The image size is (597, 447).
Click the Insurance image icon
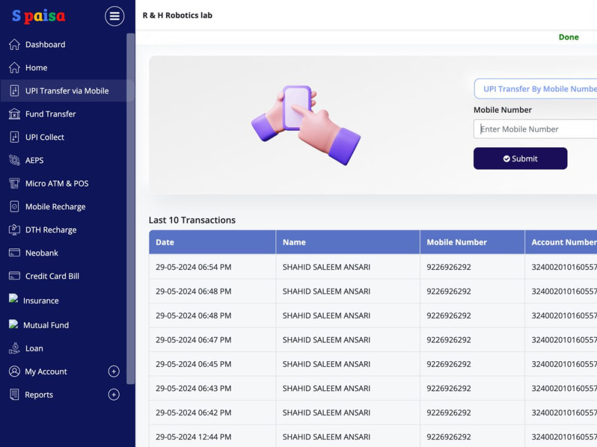(13, 299)
